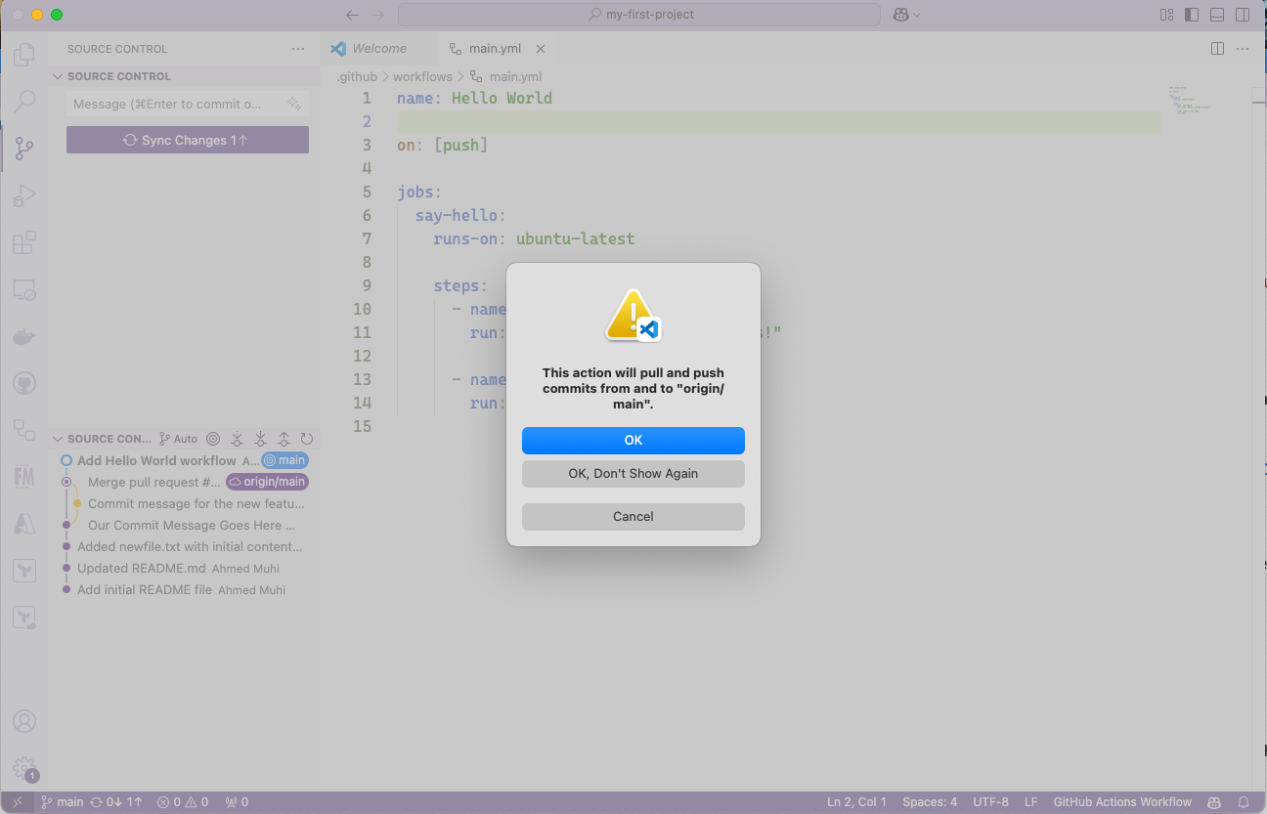Open the Remote Explorer view
Image resolution: width=1267 pixels, height=814 pixels.
coord(24,289)
